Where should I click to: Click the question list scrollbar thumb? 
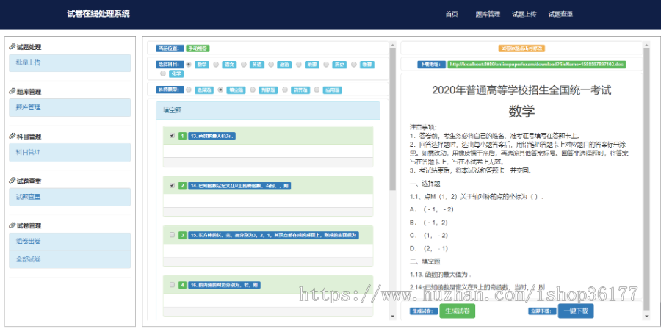tap(392, 119)
